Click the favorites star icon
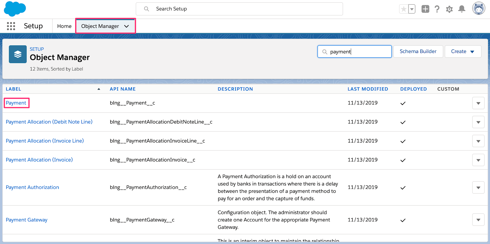 pyautogui.click(x=404, y=9)
